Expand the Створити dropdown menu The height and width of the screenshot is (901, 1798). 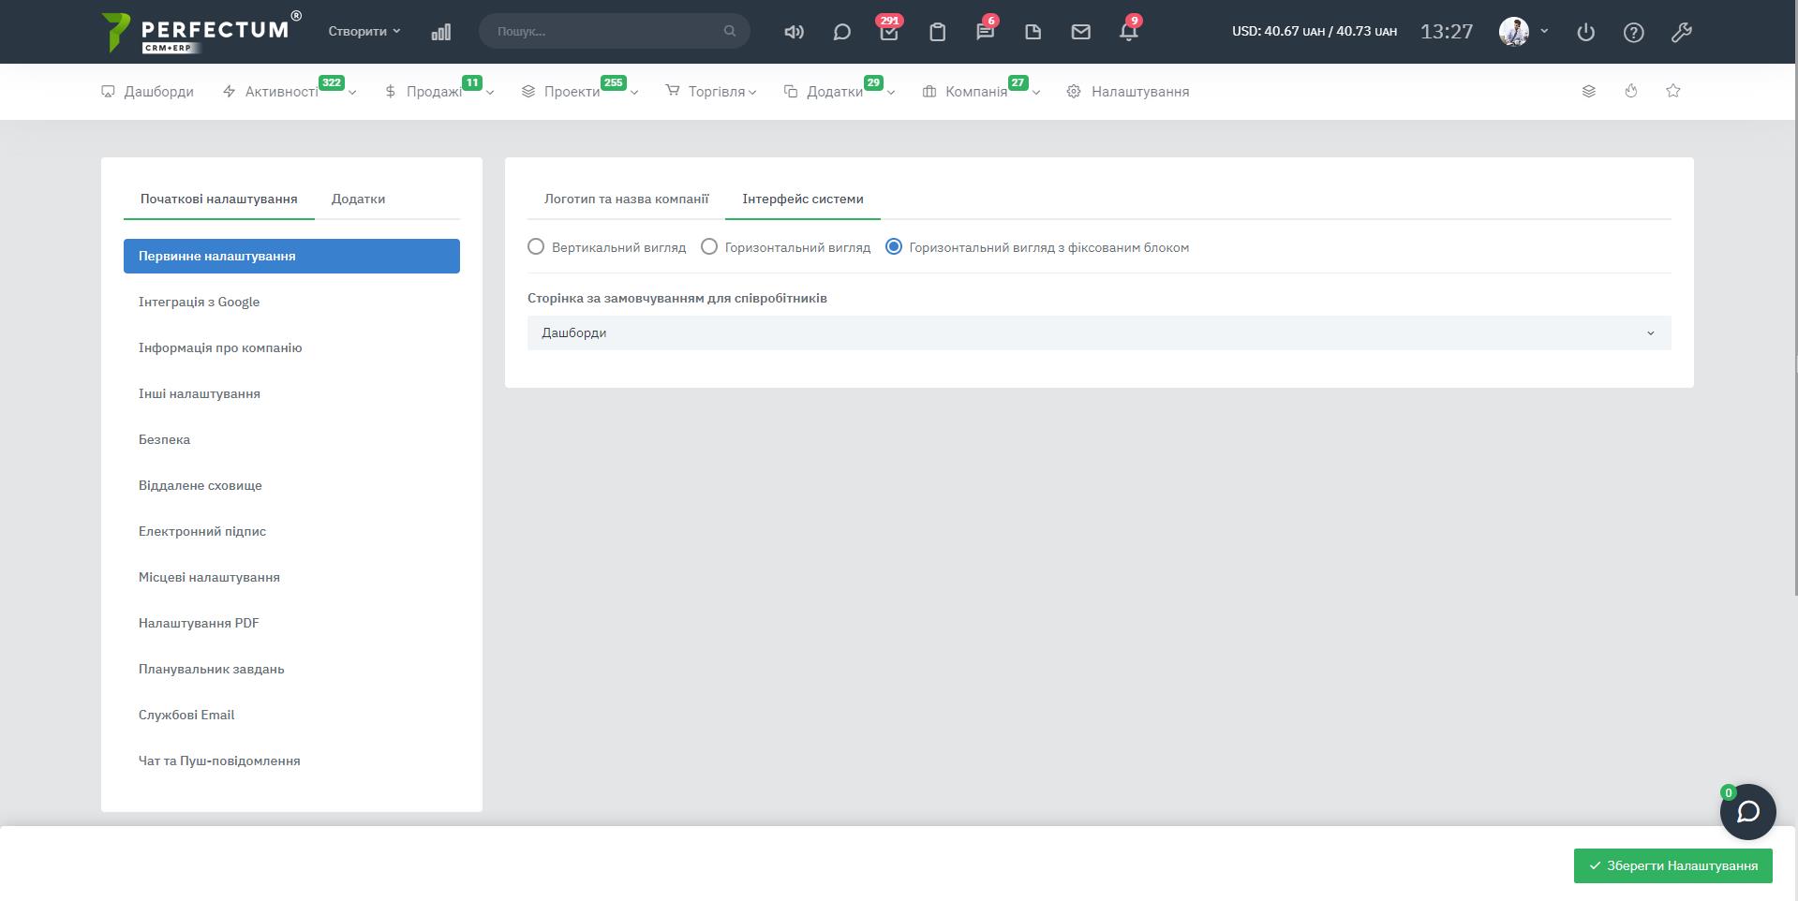[x=364, y=32]
